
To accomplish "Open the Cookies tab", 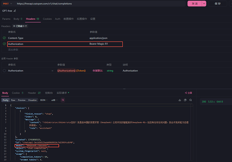I will (47, 19).
